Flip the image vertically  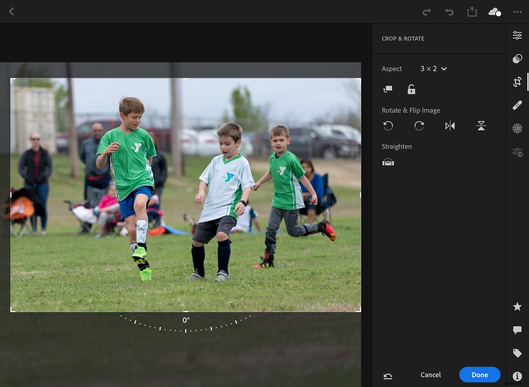pos(480,126)
